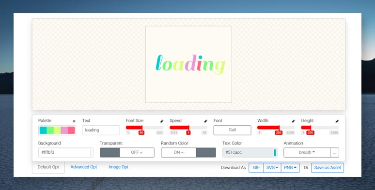
Task: Click the Speed maximum label 10
Action: click(204, 133)
